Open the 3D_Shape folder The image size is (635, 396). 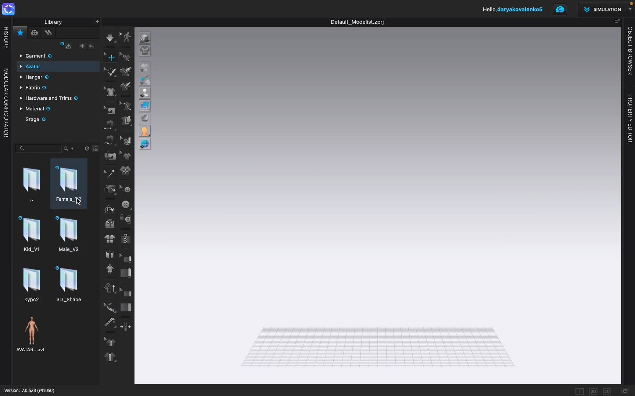pos(69,284)
